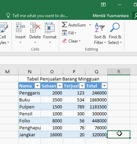Image resolution: width=137 pixels, height=144 pixels.
Task: Open Find & Select dropdown
Action: point(121,43)
